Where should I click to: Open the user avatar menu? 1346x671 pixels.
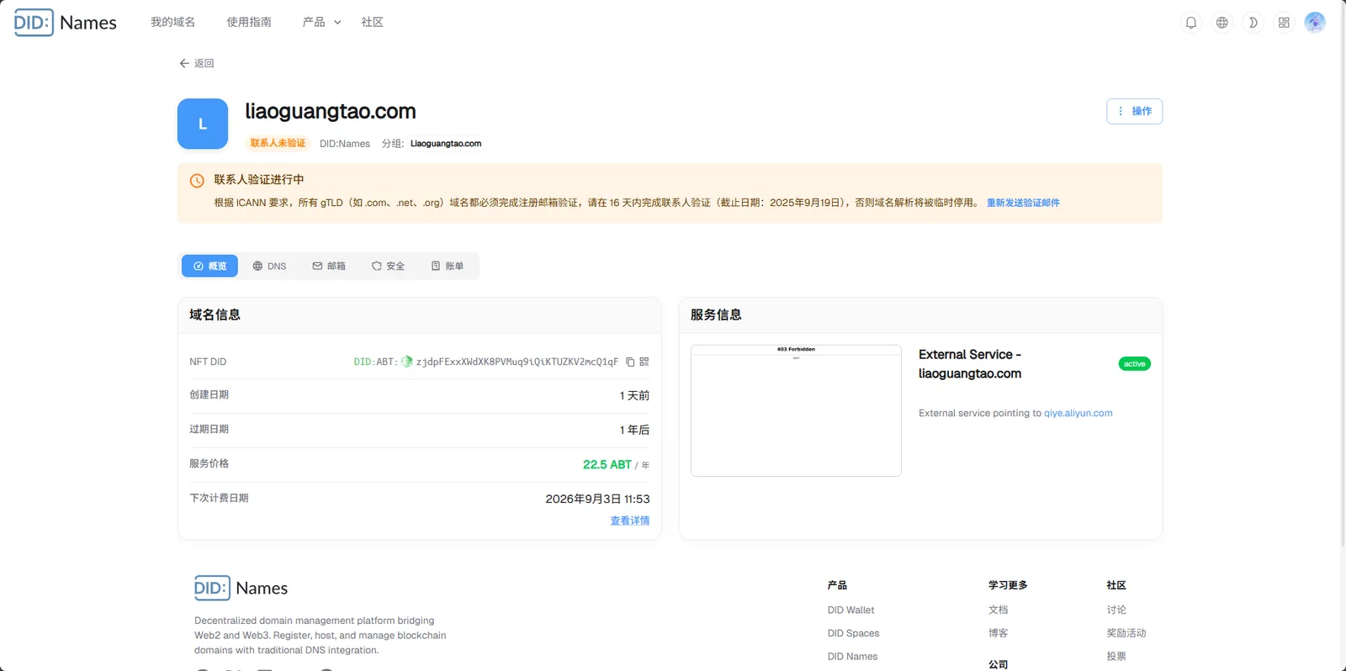point(1315,23)
